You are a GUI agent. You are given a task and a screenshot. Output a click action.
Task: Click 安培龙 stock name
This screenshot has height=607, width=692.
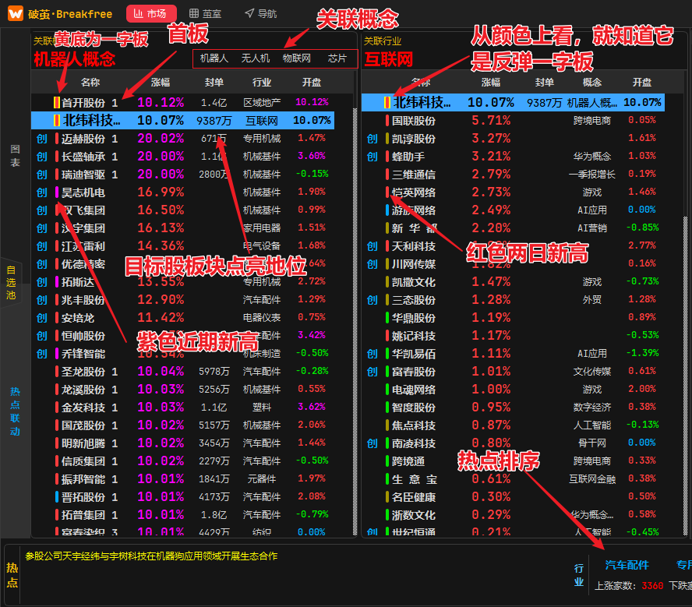pyautogui.click(x=78, y=318)
